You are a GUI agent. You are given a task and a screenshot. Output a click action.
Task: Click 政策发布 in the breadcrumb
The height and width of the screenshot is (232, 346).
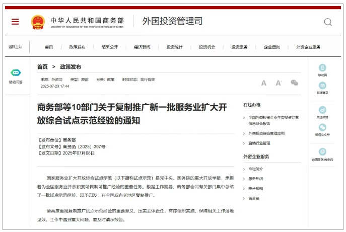71,66
